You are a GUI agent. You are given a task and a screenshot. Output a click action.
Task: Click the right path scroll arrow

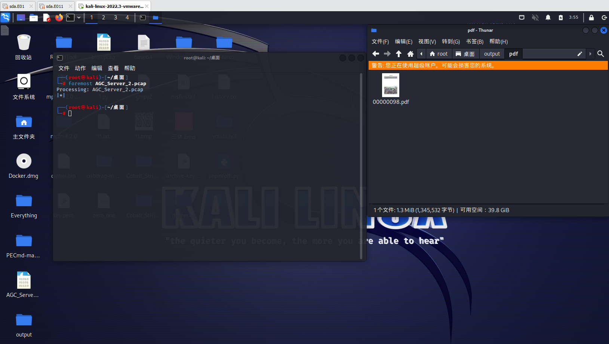[x=590, y=54]
